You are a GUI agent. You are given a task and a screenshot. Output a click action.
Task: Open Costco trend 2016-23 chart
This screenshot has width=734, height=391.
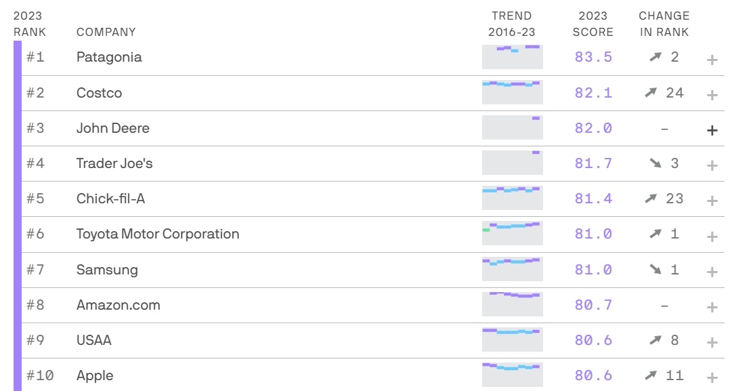click(x=513, y=92)
